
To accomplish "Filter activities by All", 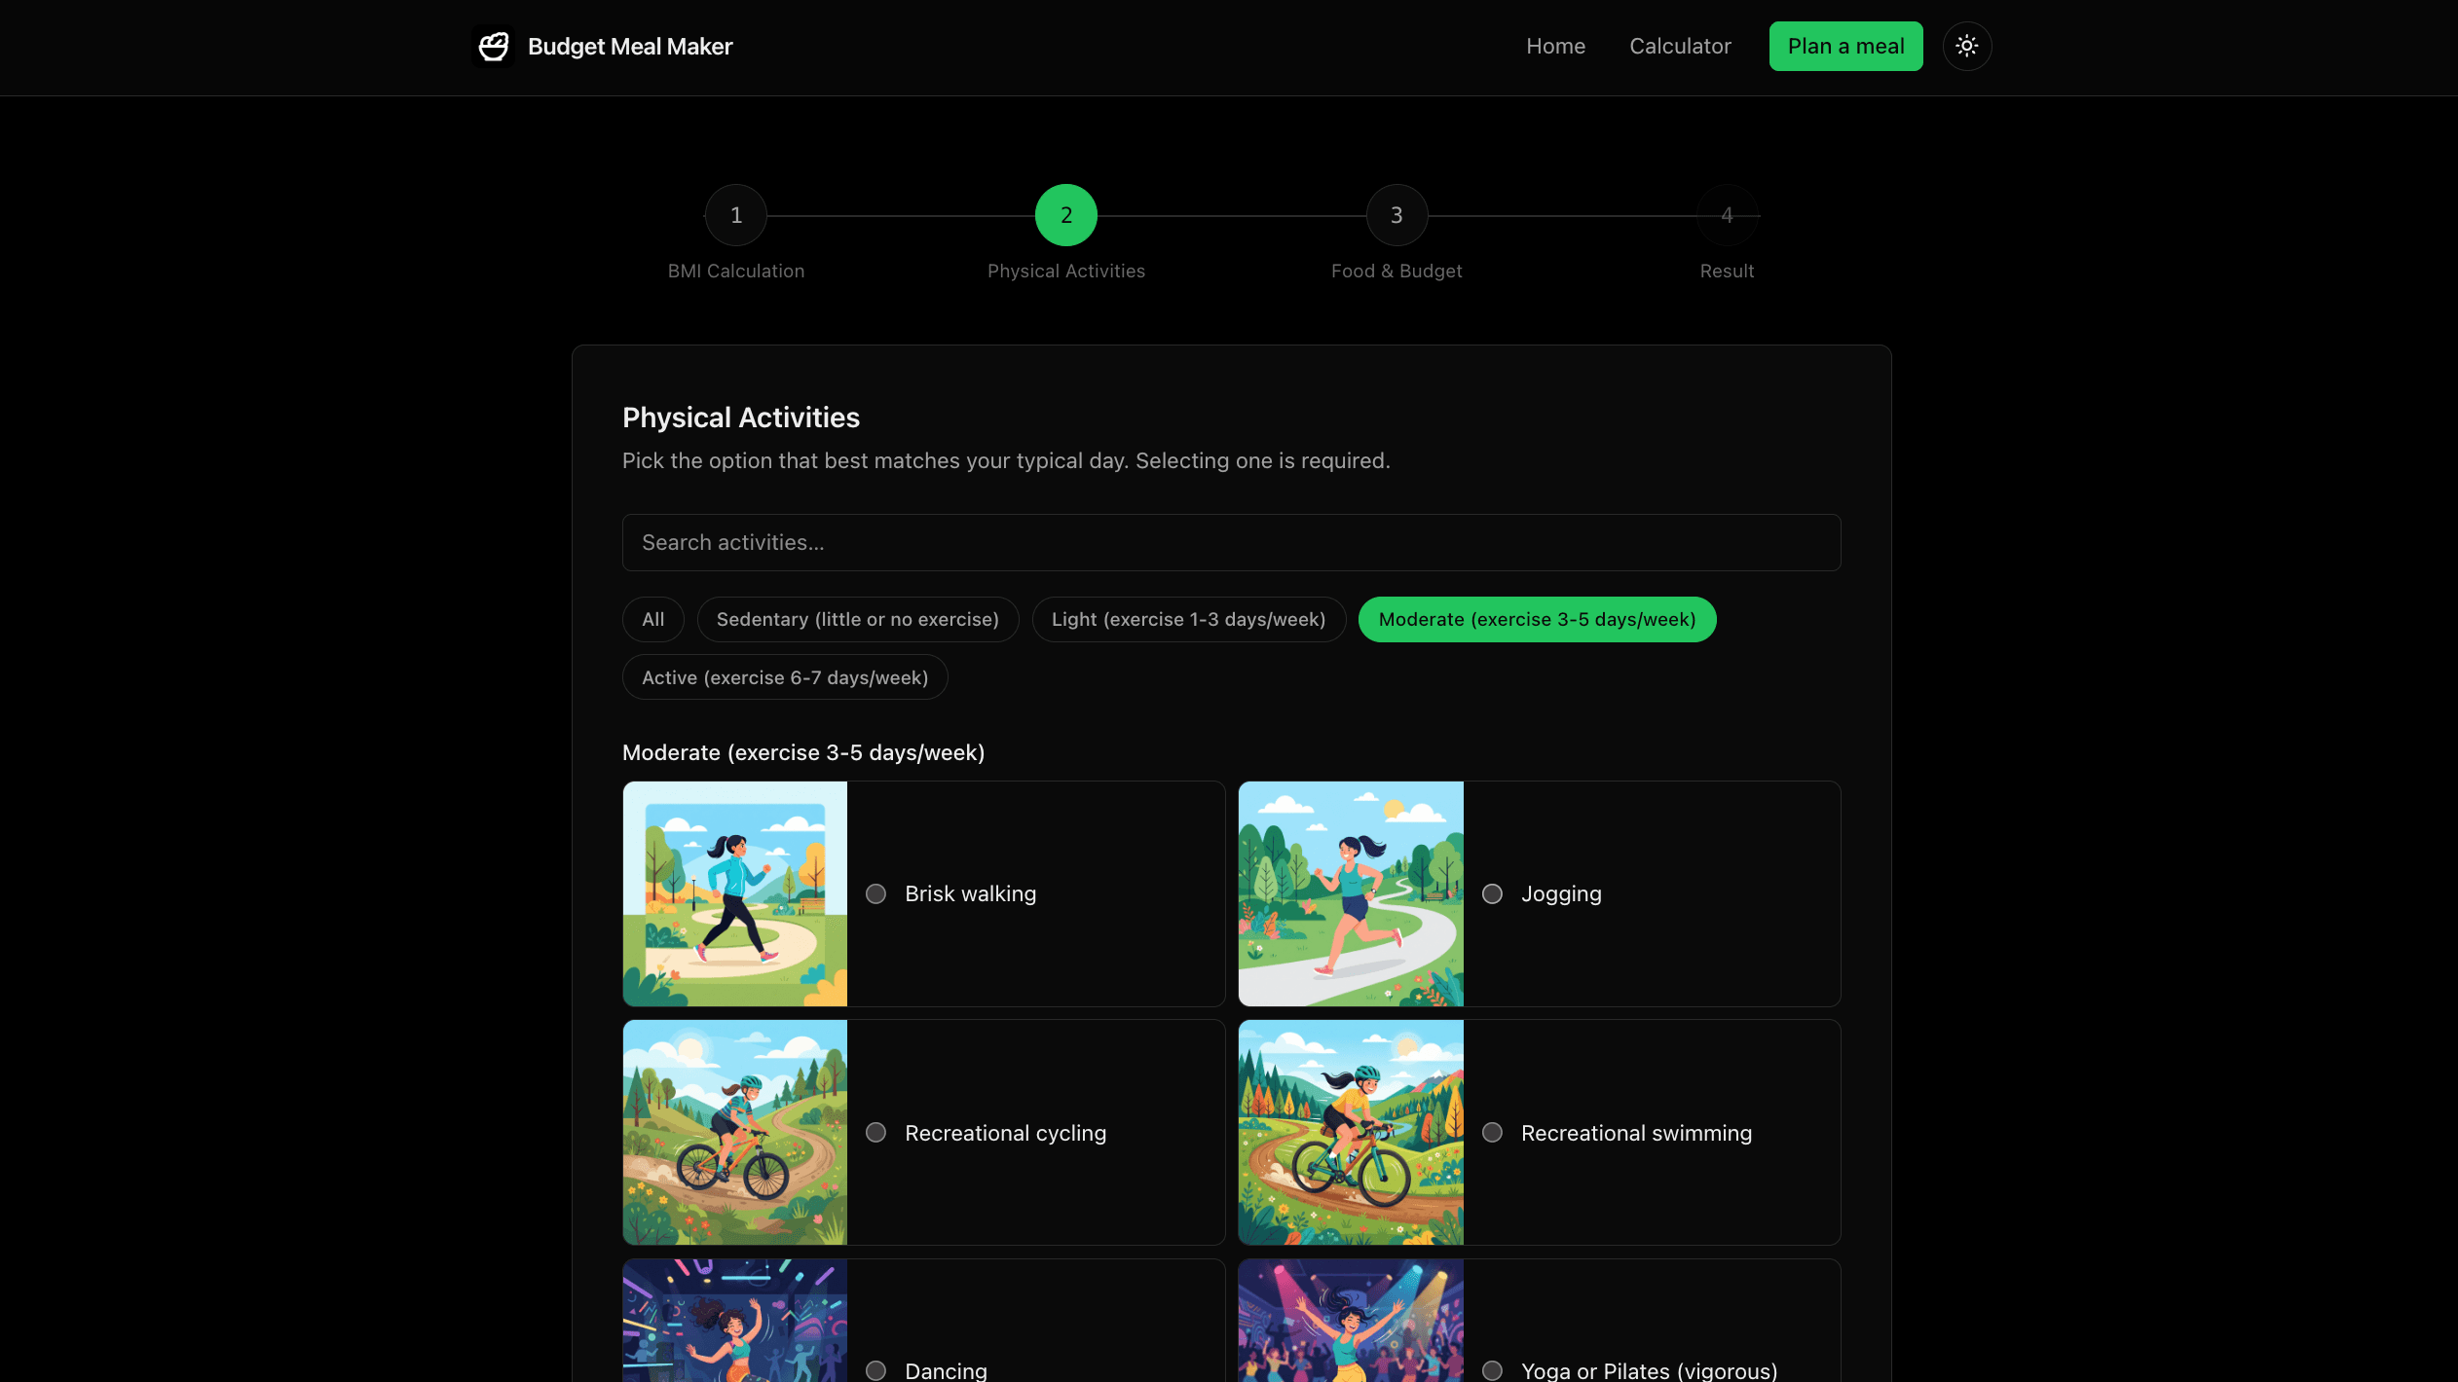I will 653,619.
